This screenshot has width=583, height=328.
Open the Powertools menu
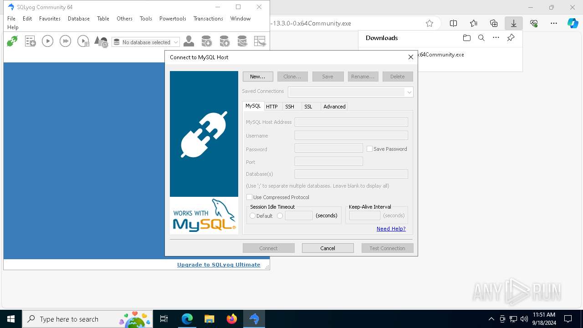pos(173,19)
